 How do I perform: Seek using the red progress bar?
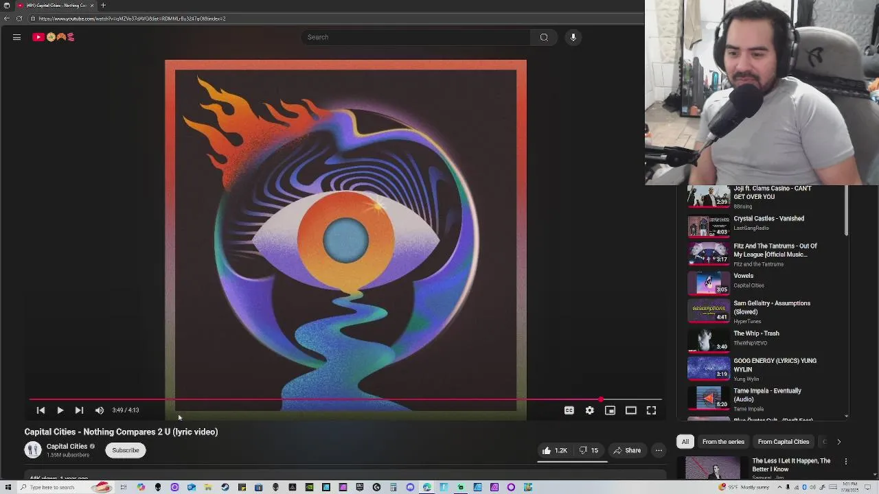[x=345, y=399]
